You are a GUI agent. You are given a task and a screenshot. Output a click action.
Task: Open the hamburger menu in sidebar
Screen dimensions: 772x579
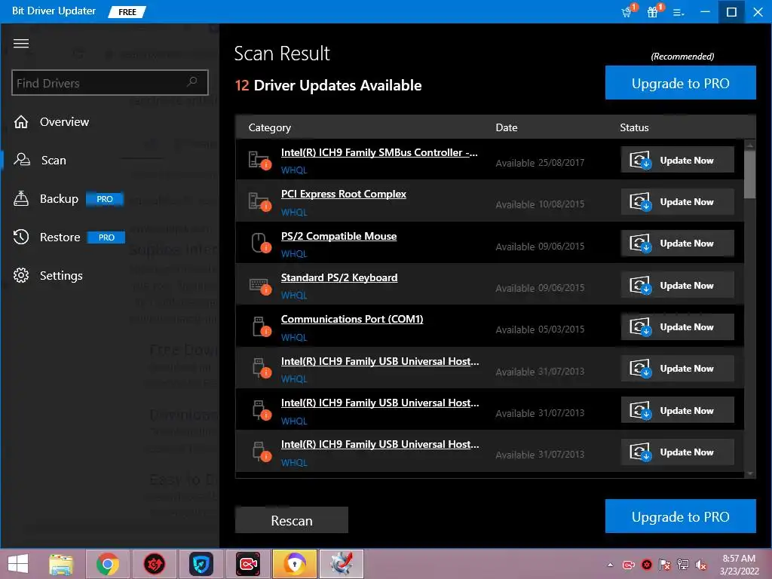click(x=20, y=43)
